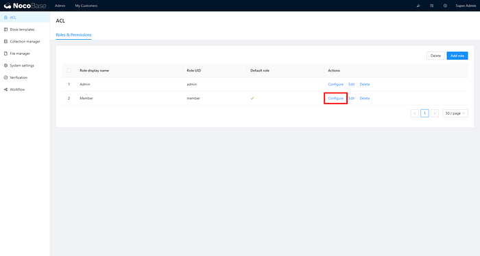This screenshot has width=480, height=256.
Task: Click the green default role checkmark
Action: point(252,98)
